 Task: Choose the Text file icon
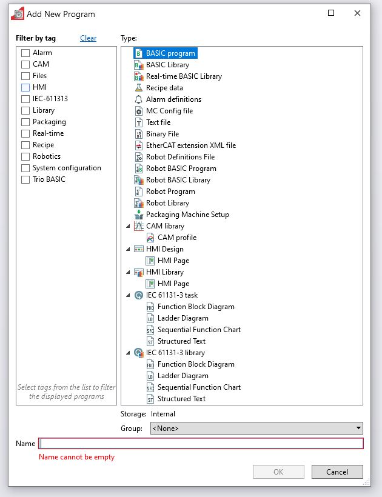tap(138, 122)
